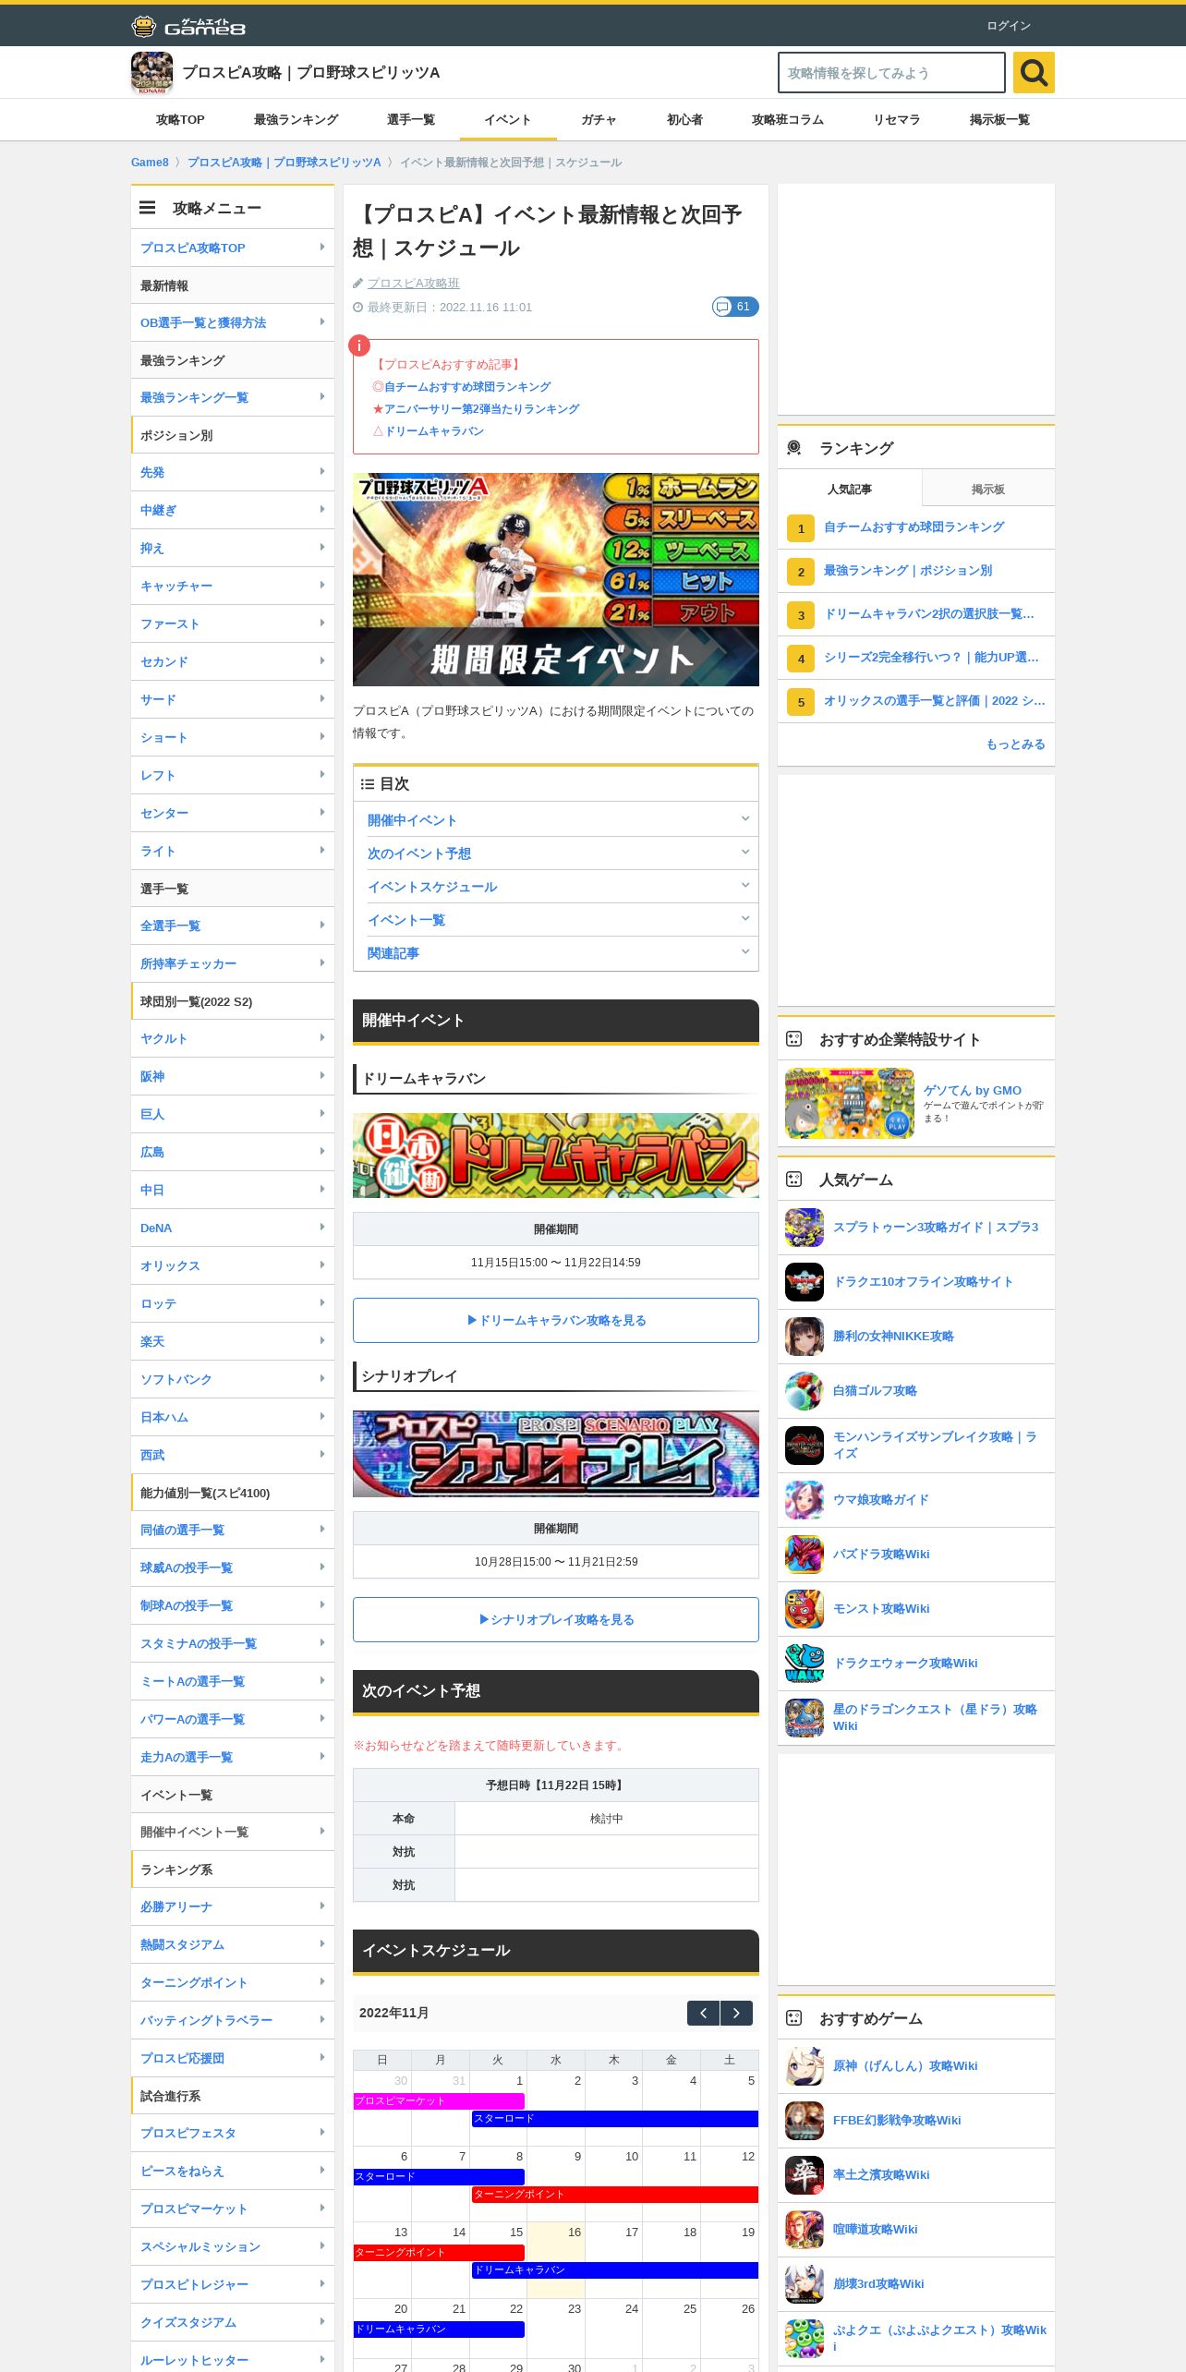Screen dimensions: 1186x2372
Task: Open the 崩壊3rd game icon
Action: [804, 2284]
